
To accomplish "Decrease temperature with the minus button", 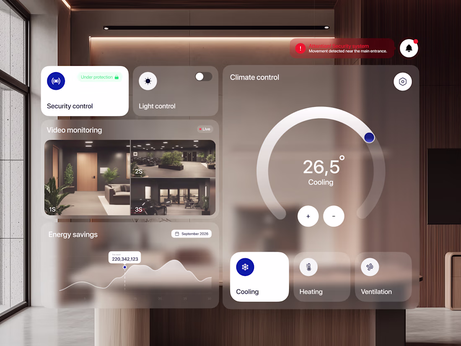I will pyautogui.click(x=334, y=216).
